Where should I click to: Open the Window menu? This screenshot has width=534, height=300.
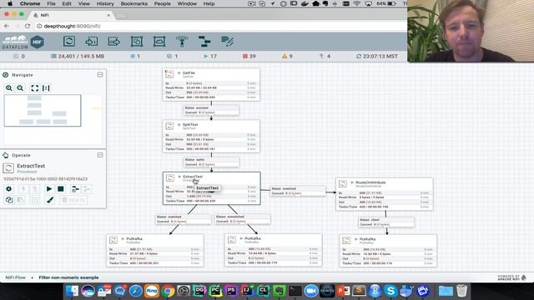point(187,3)
